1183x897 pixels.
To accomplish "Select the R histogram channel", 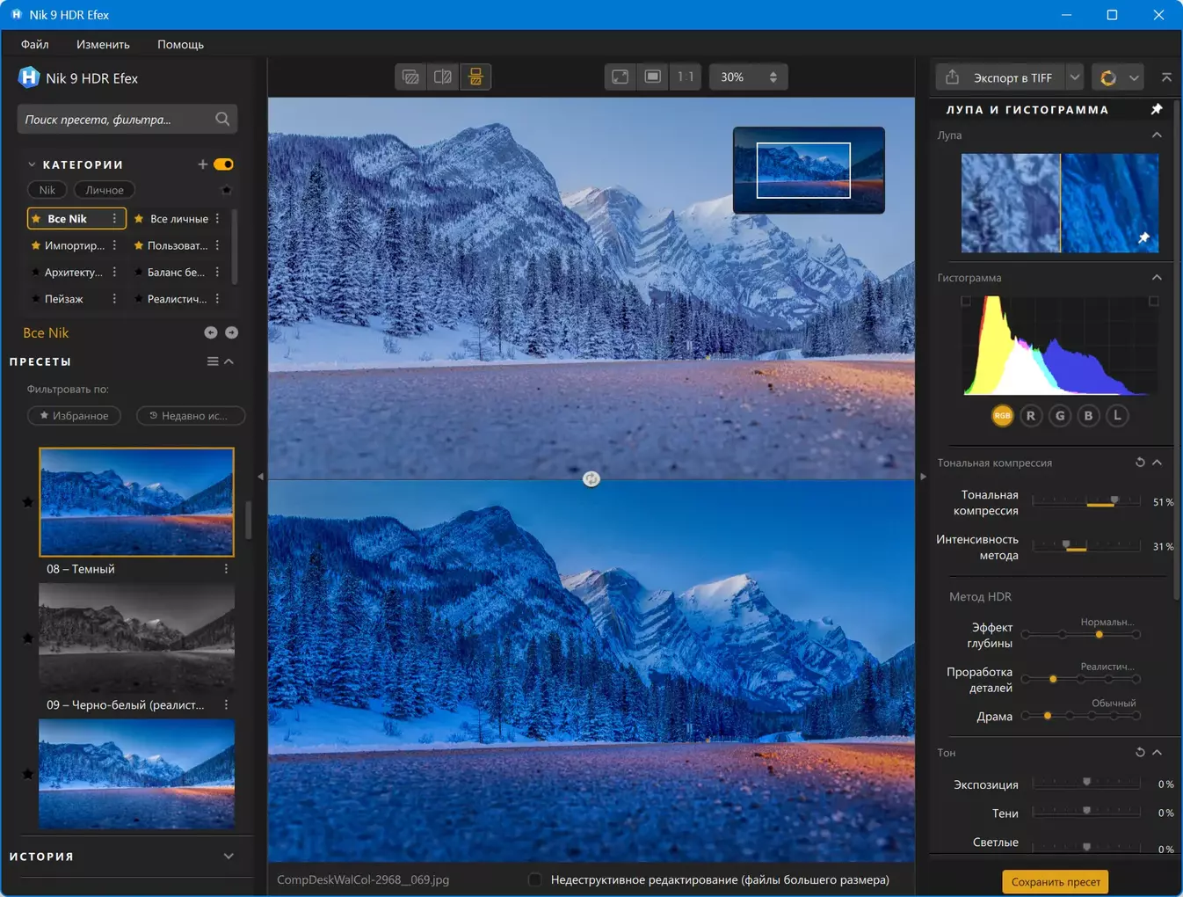I will click(1031, 416).
